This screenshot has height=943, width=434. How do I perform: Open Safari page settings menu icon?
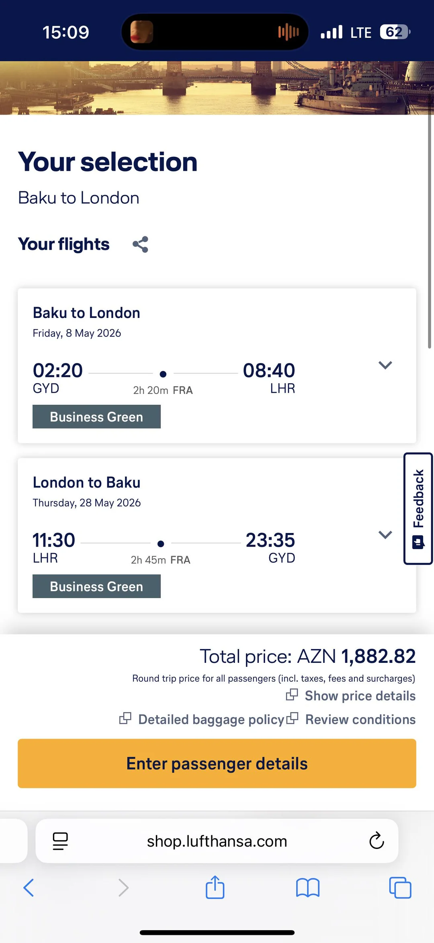coord(60,841)
